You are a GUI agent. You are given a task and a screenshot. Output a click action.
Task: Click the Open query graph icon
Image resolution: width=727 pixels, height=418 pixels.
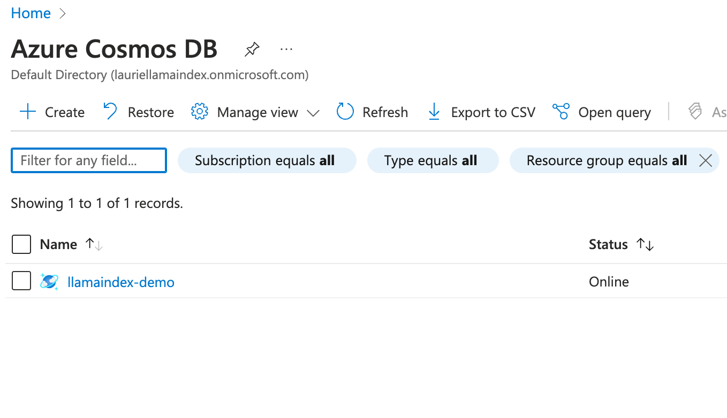[561, 112]
